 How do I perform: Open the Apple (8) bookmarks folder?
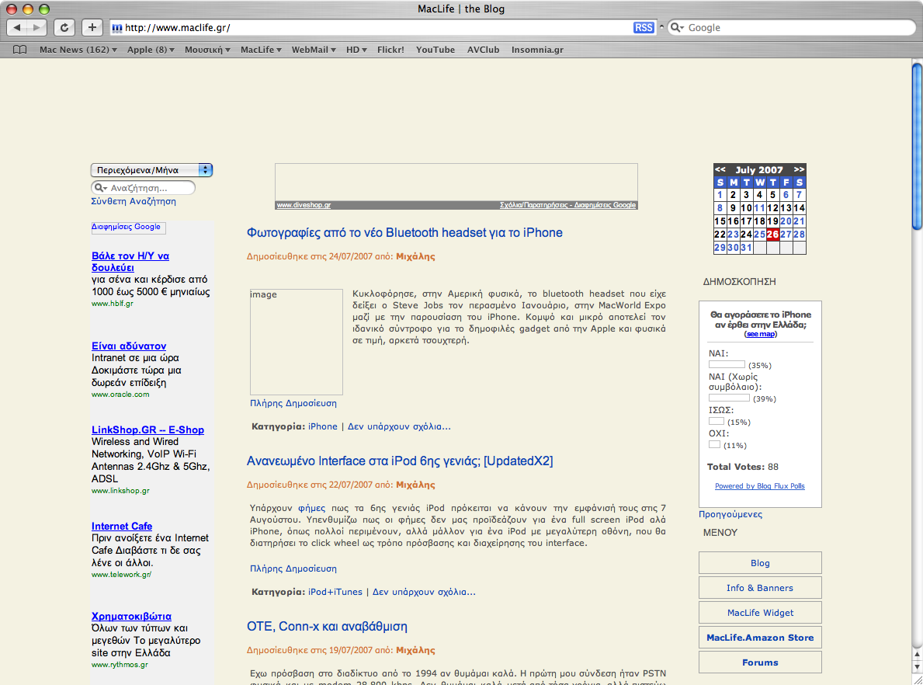(151, 50)
